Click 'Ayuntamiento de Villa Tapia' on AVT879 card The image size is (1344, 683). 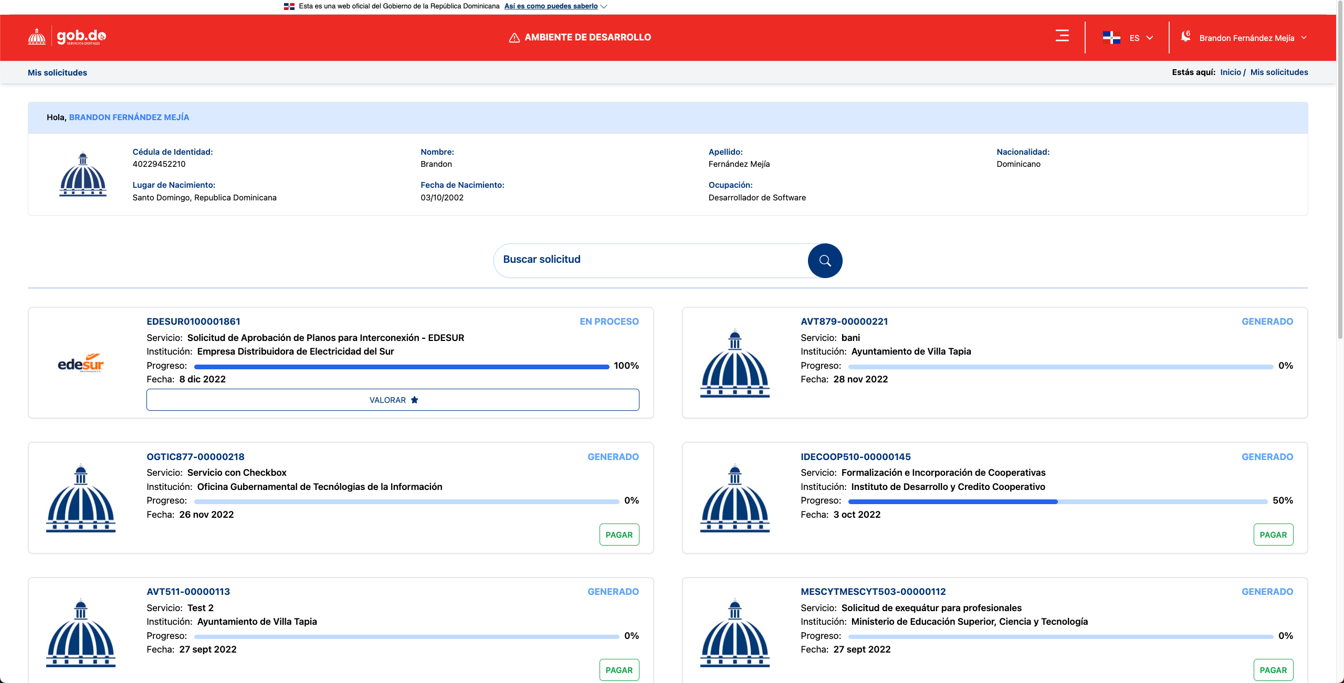point(911,351)
